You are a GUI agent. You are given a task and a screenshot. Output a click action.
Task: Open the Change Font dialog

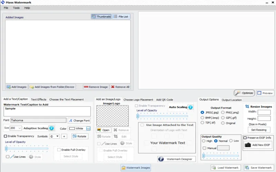[79, 121]
